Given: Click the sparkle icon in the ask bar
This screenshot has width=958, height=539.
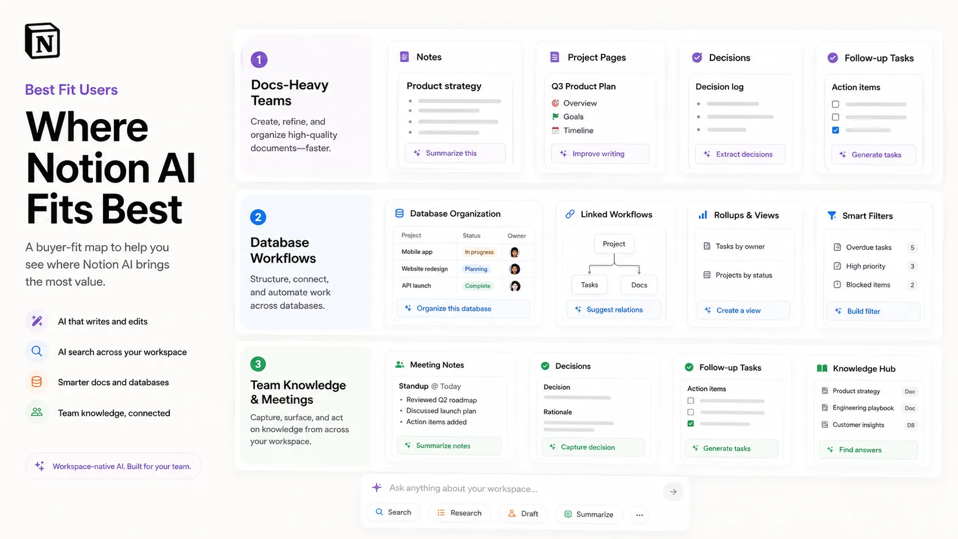Looking at the screenshot, I should (x=376, y=487).
